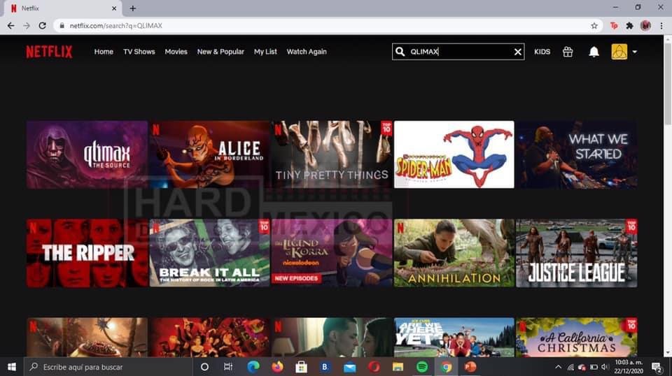
Task: Click the search magnifier icon
Action: tap(400, 52)
